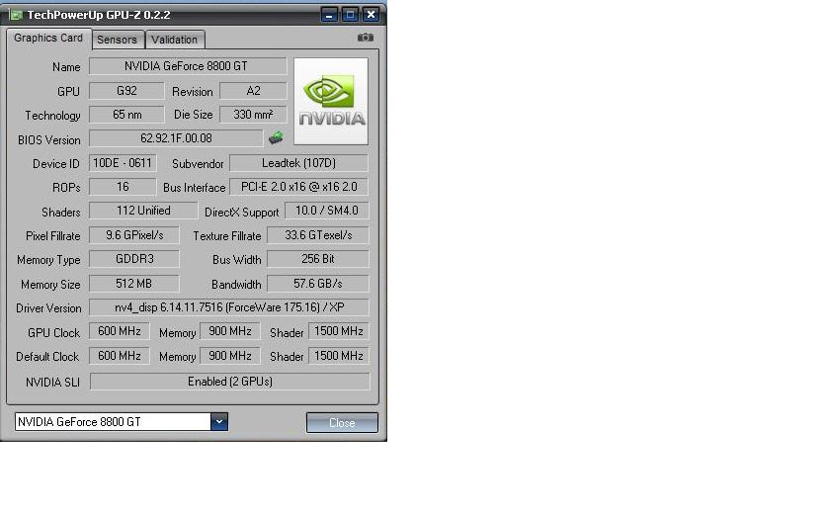Click Bus Width field 256 Bit

[317, 259]
